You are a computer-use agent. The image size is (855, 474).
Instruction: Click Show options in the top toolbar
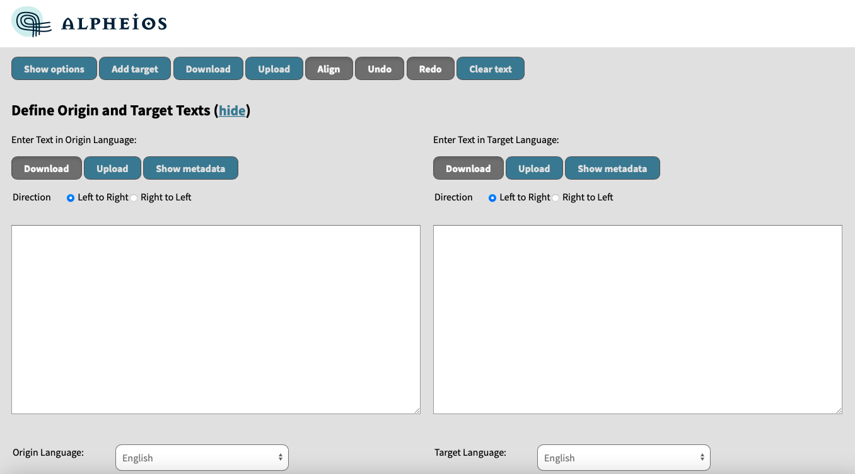click(54, 69)
